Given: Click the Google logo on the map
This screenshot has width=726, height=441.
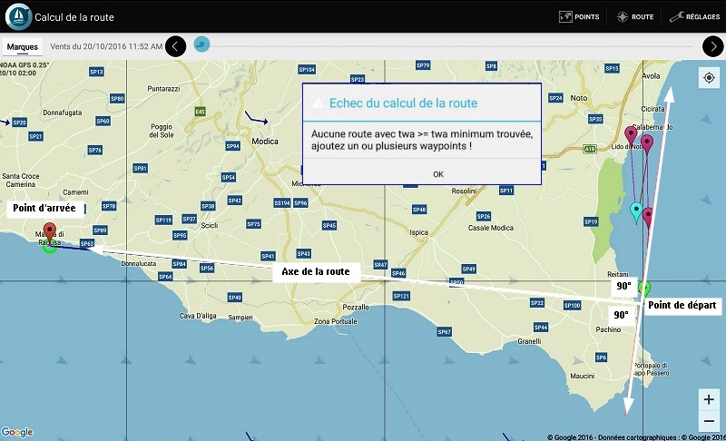Looking at the screenshot, I should [17, 432].
